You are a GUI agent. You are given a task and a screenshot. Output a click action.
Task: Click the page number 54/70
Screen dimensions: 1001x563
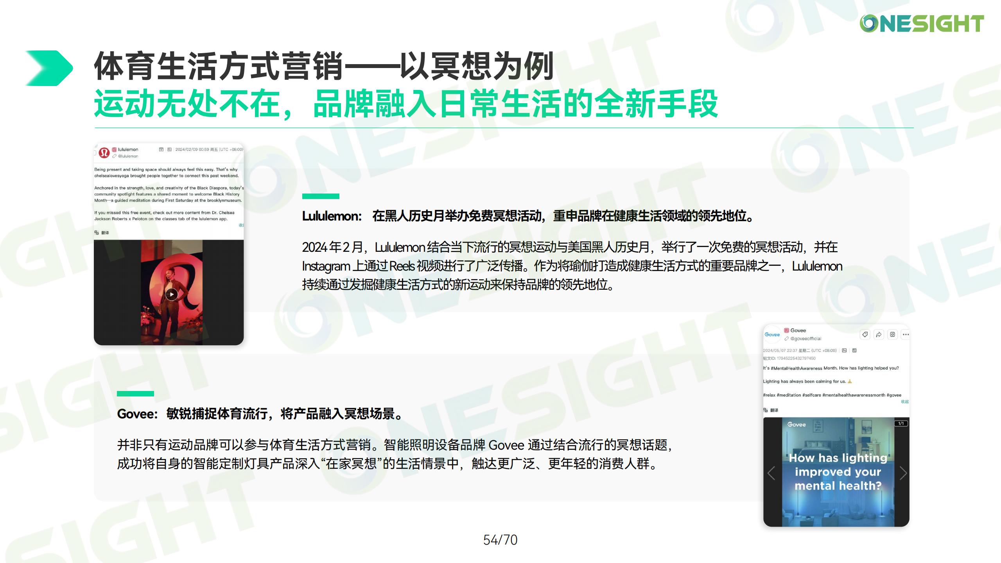pos(500,540)
